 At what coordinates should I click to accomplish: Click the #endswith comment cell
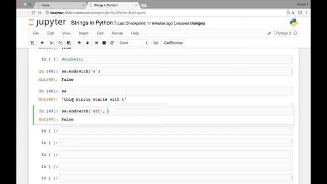(176, 59)
